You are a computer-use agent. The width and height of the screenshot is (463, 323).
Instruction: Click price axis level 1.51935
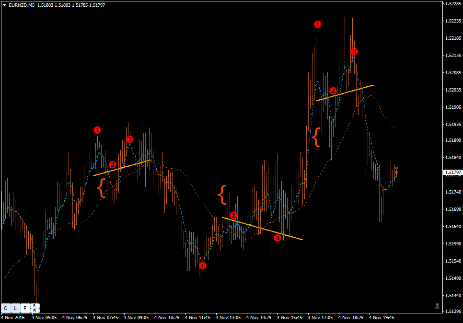click(453, 124)
